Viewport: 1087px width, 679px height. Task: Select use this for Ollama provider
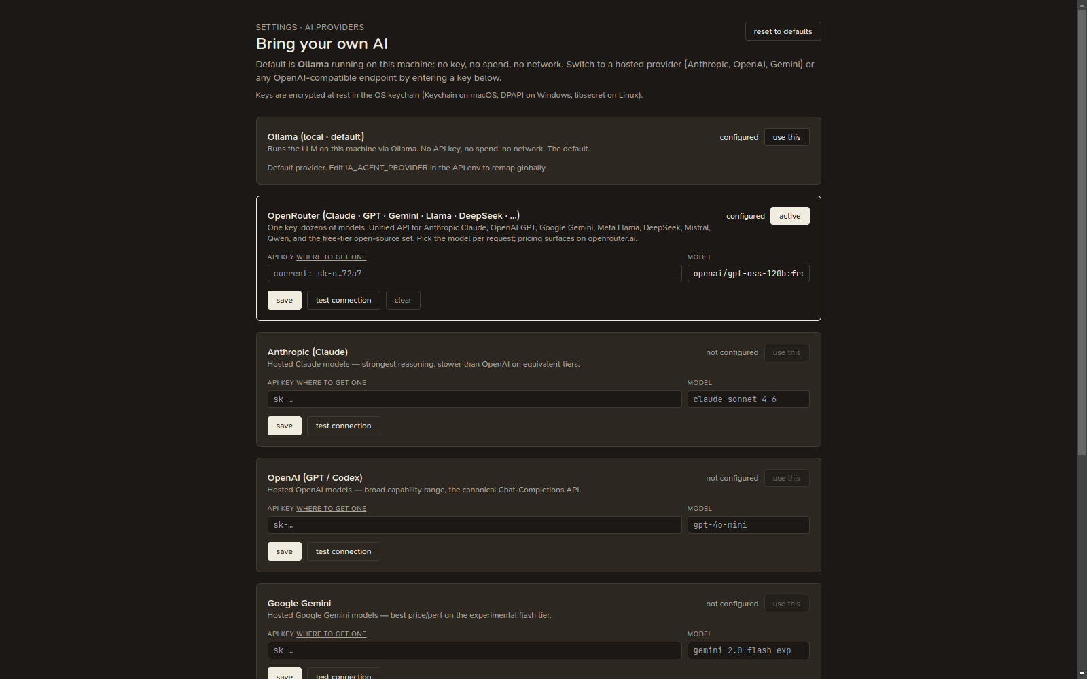coord(786,137)
